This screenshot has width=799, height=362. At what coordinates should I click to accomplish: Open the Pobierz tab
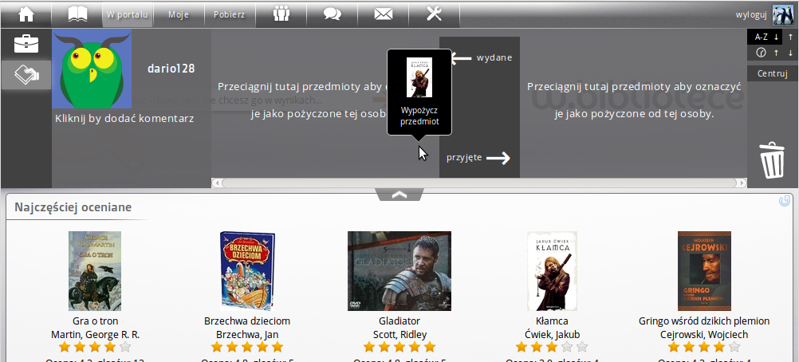click(x=230, y=14)
